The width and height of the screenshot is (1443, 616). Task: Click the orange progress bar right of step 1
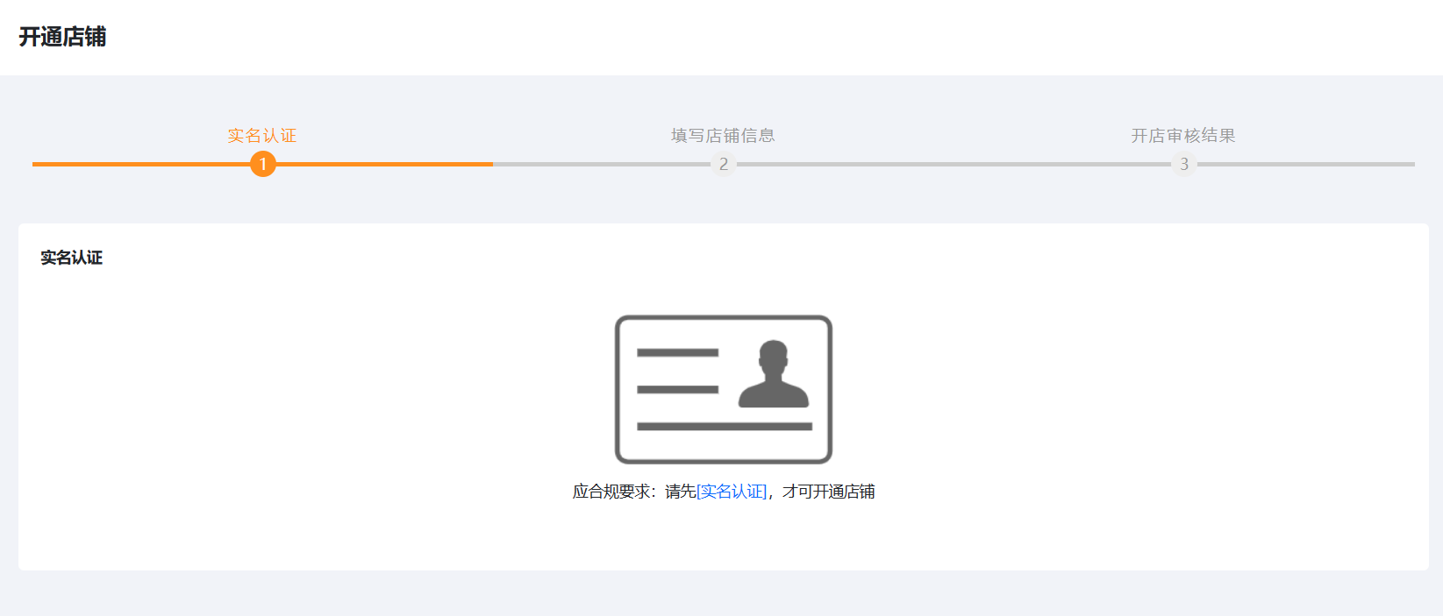pos(384,164)
